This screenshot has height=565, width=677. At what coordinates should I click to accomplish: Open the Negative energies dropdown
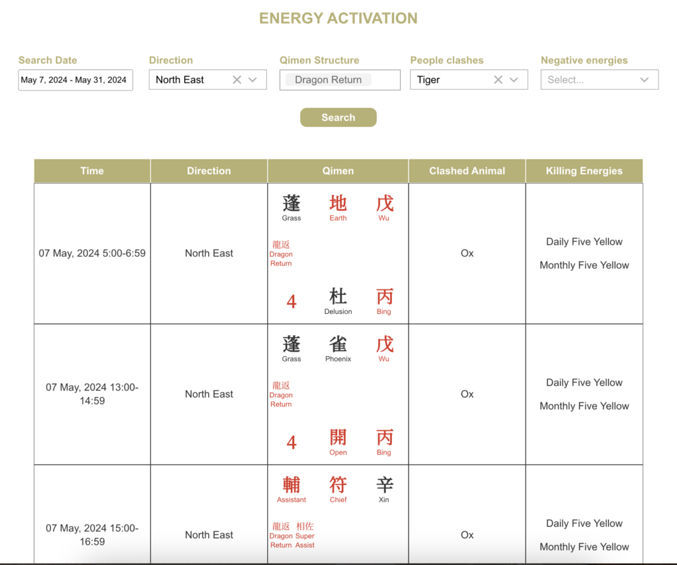pyautogui.click(x=599, y=80)
